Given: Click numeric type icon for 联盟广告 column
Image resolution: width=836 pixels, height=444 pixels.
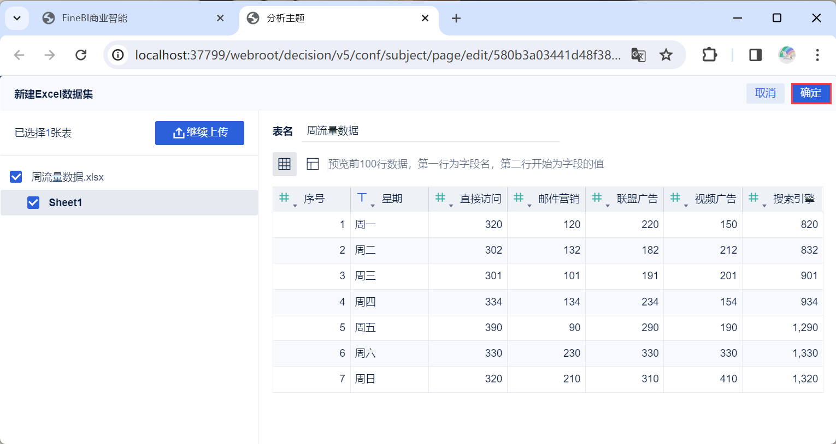Looking at the screenshot, I should pos(597,198).
